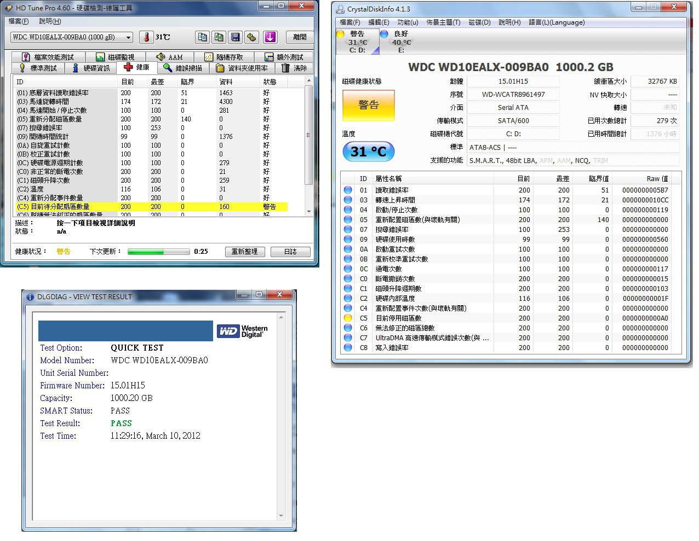Click the DLGDIAG result scrollbar down arrow
Image resolution: width=699 pixels, height=541 pixels.
[x=281, y=516]
